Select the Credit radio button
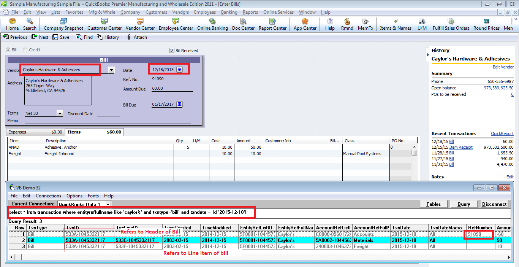Image resolution: width=519 pixels, height=267 pixels. (25, 50)
